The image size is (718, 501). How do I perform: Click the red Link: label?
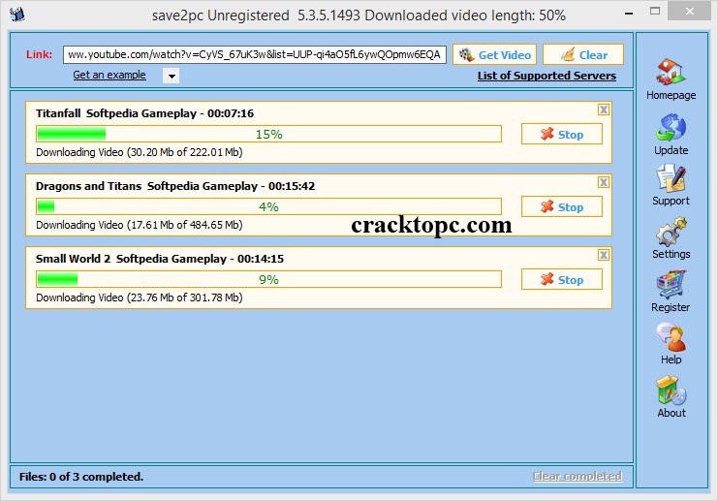point(40,54)
